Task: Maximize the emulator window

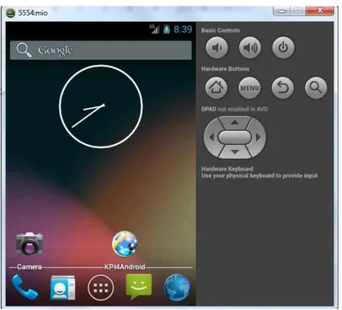Action: point(298,11)
